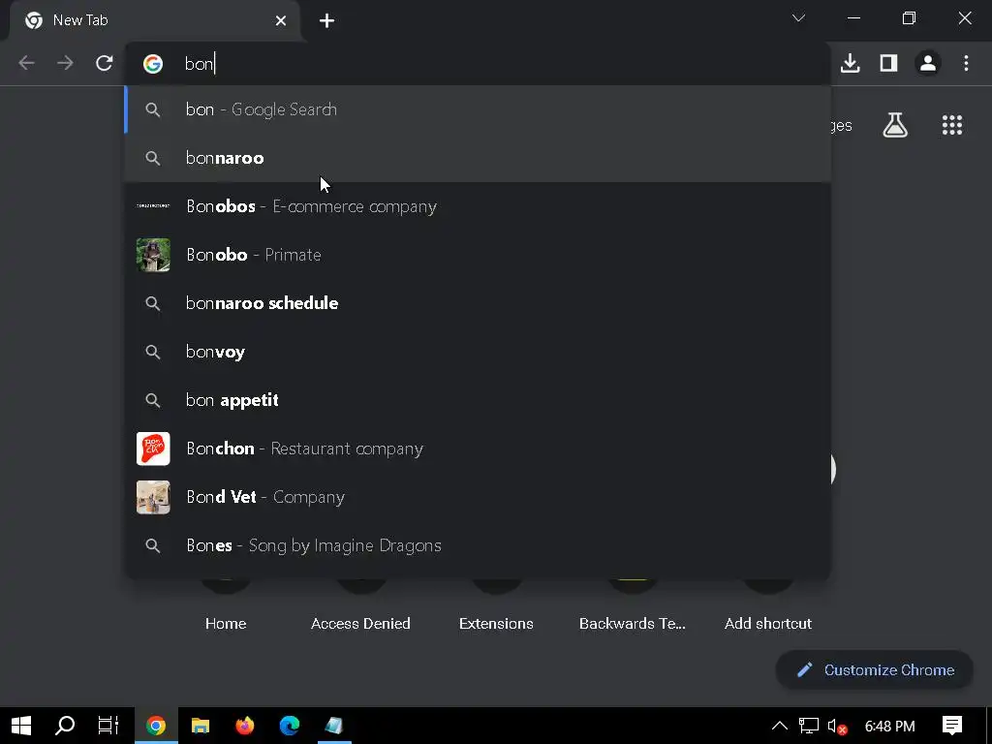Pick Bonobo Primate suggestion
The height and width of the screenshot is (744, 992).
[478, 255]
